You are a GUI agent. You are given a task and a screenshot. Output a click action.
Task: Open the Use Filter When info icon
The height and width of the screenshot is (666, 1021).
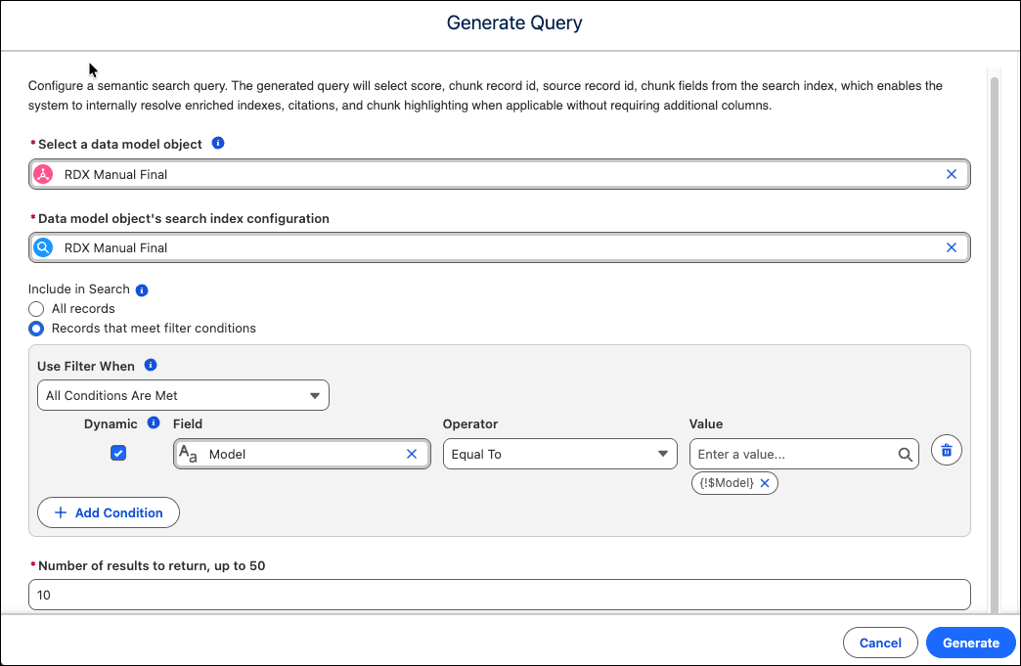pyautogui.click(x=151, y=365)
